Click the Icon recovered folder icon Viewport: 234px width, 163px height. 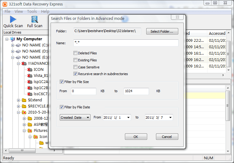36,137
